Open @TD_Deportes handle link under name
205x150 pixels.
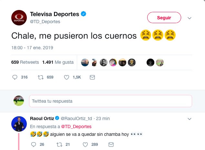click(x=45, y=21)
